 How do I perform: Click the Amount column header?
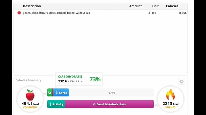pos(136,6)
